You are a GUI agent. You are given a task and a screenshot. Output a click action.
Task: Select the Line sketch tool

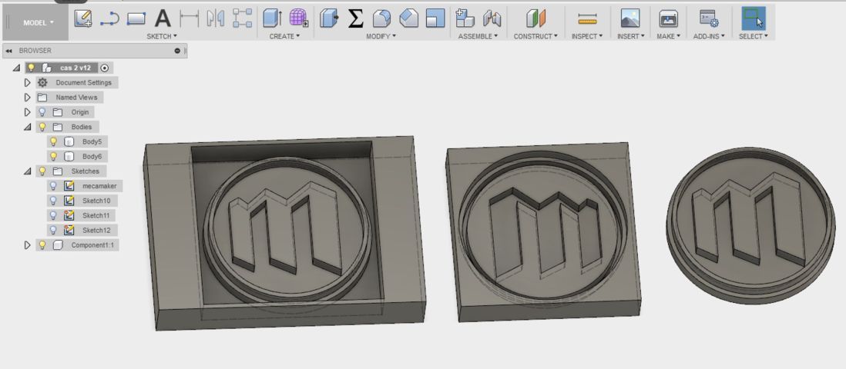[x=110, y=19]
